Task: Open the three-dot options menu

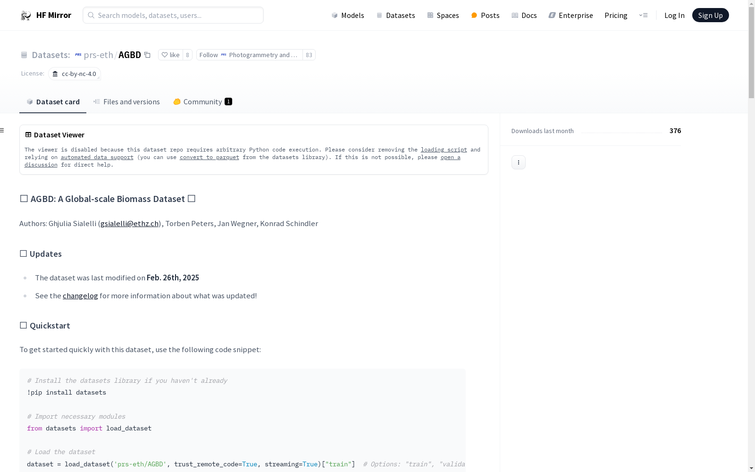Action: (x=519, y=162)
